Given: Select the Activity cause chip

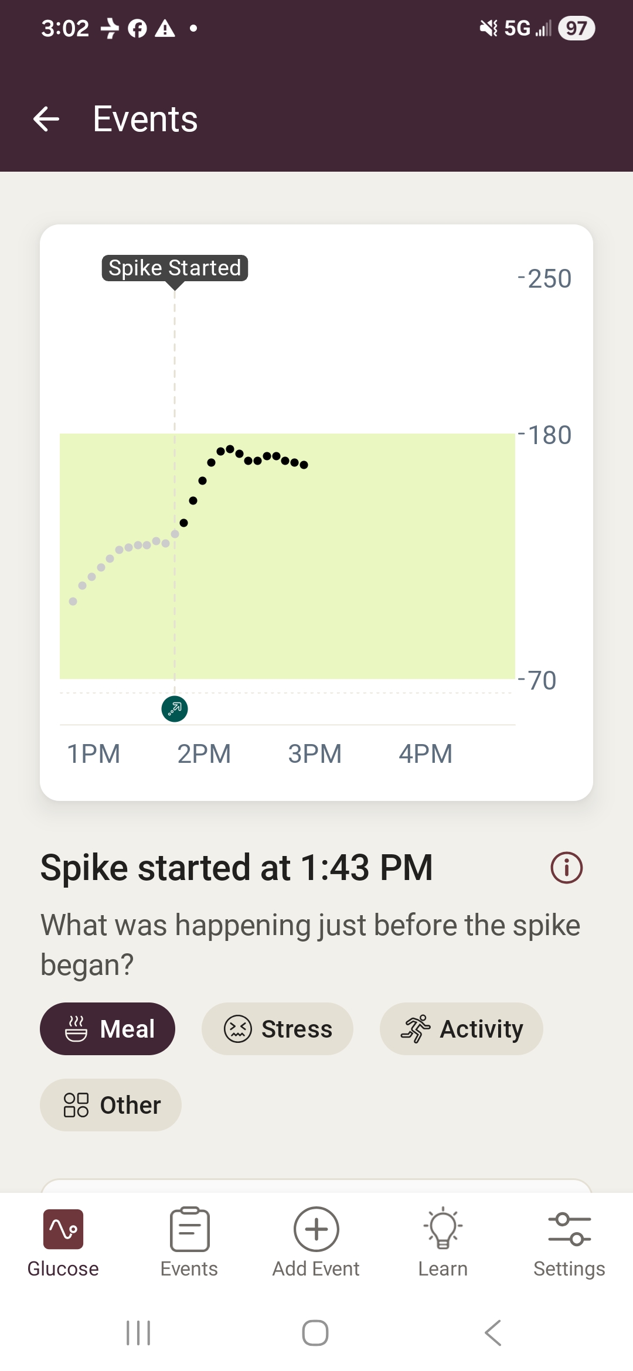Looking at the screenshot, I should tap(461, 1029).
